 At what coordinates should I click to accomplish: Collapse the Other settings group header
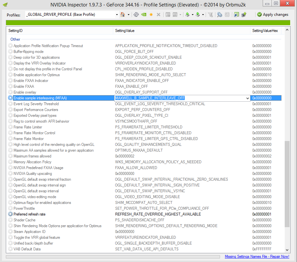[15, 39]
